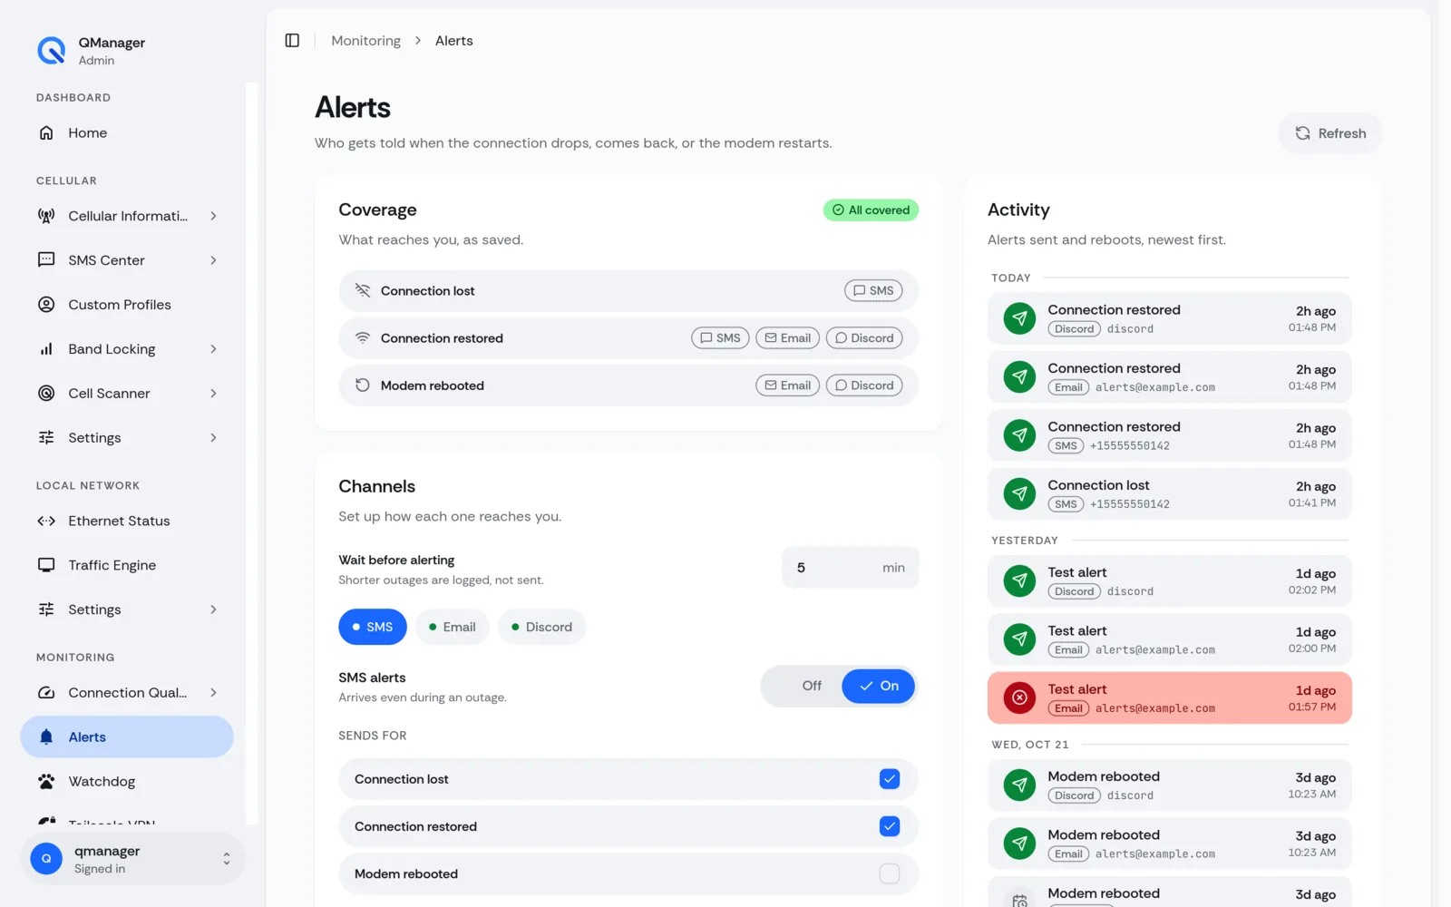Switch to the Discord channel tab

(x=542, y=627)
